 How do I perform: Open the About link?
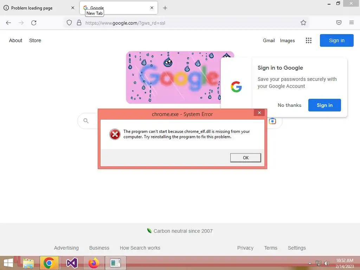(15, 40)
